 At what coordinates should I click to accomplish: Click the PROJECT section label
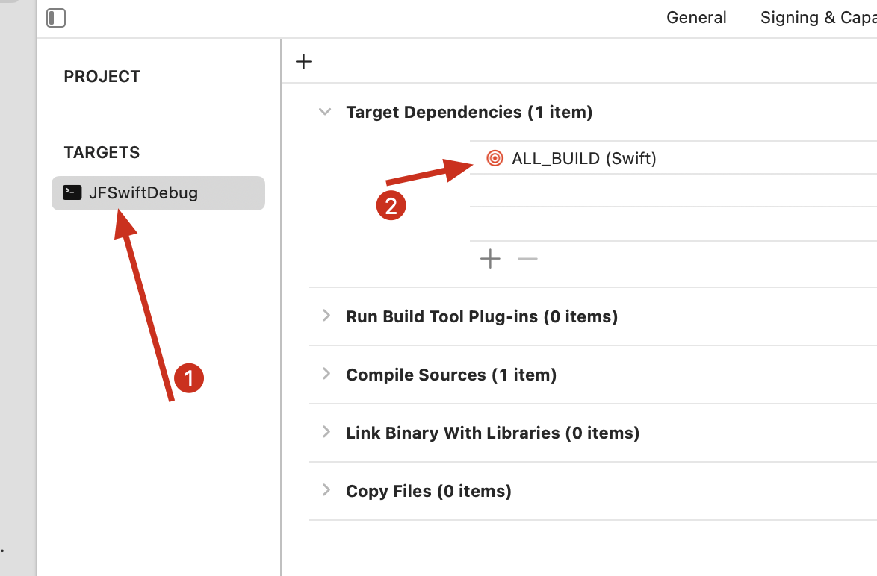(102, 77)
